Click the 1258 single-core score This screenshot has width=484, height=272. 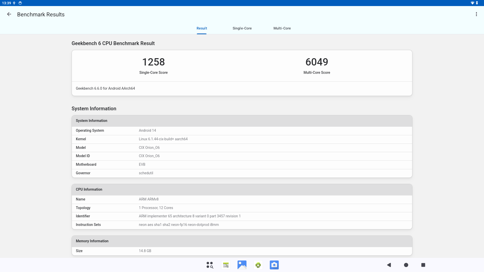(154, 62)
